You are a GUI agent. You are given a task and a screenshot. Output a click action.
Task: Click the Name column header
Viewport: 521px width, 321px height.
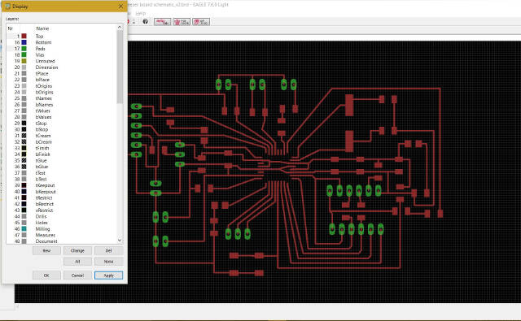42,28
